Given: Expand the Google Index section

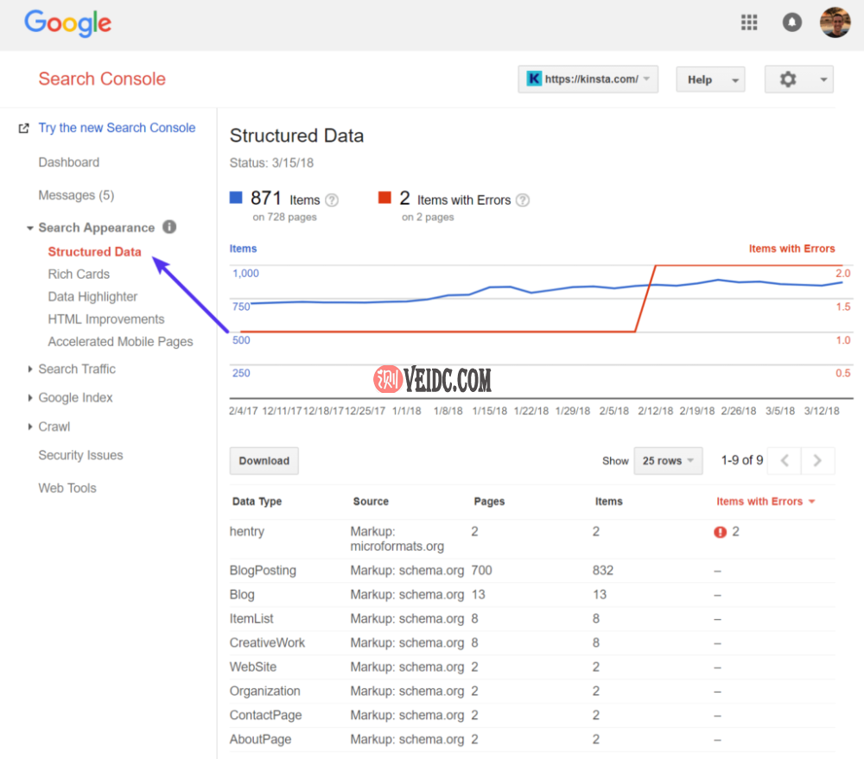Looking at the screenshot, I should pyautogui.click(x=29, y=398).
